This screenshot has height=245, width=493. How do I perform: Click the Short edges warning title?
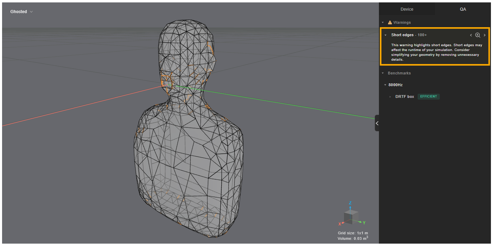[x=402, y=35]
